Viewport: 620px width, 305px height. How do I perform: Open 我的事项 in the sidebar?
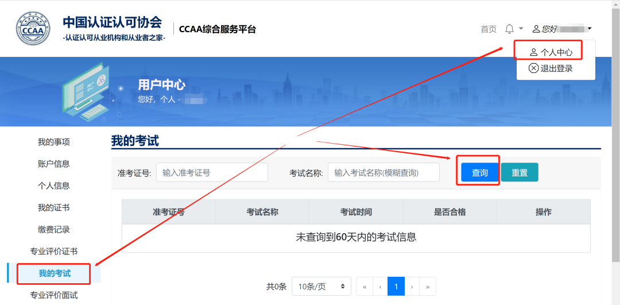[x=54, y=142]
